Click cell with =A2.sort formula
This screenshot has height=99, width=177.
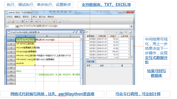[25, 48]
